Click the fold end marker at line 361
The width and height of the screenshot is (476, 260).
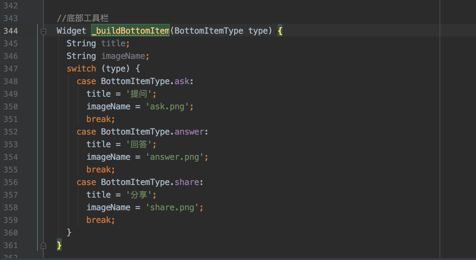click(43, 246)
